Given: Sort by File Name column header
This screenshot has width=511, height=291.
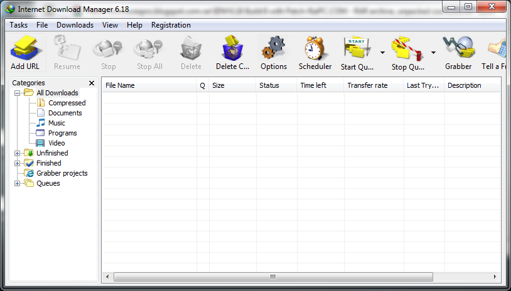Looking at the screenshot, I should click(x=149, y=86).
